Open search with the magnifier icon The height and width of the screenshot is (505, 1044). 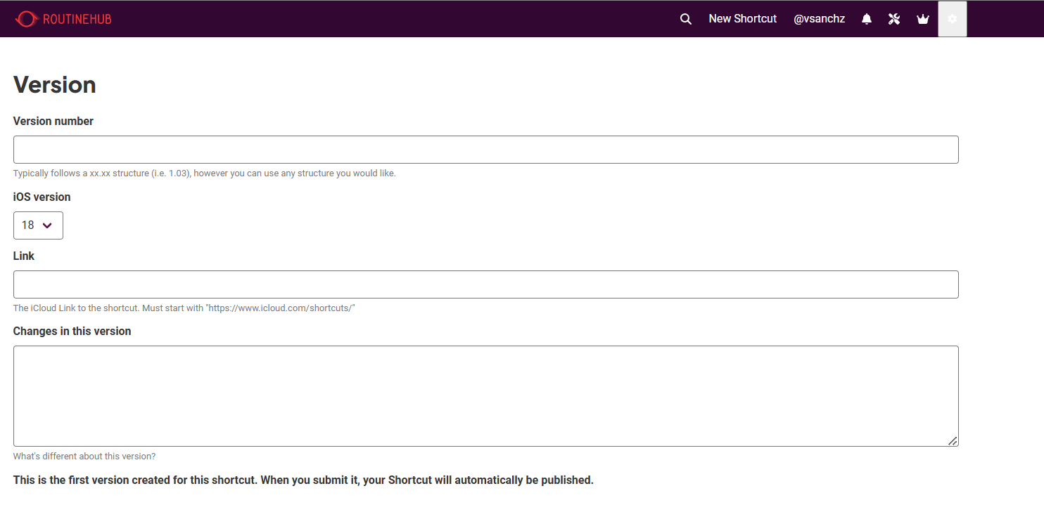click(686, 19)
